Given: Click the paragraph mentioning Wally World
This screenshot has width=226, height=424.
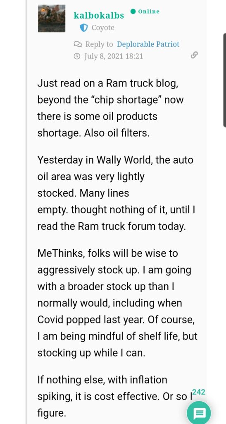Looking at the screenshot, I should (x=116, y=193).
